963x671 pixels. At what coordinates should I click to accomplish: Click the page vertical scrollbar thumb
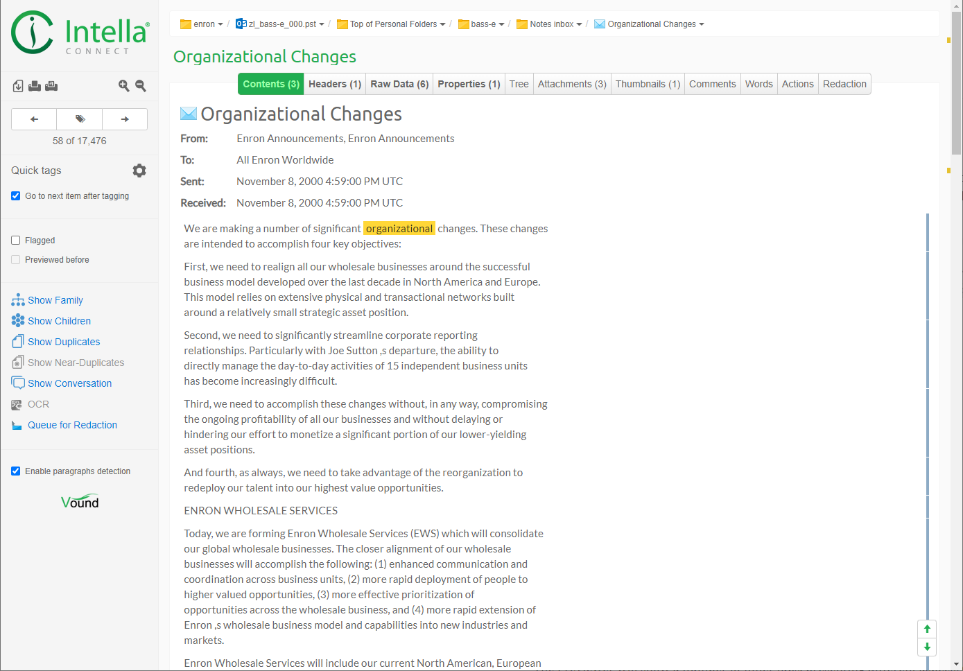click(x=957, y=83)
